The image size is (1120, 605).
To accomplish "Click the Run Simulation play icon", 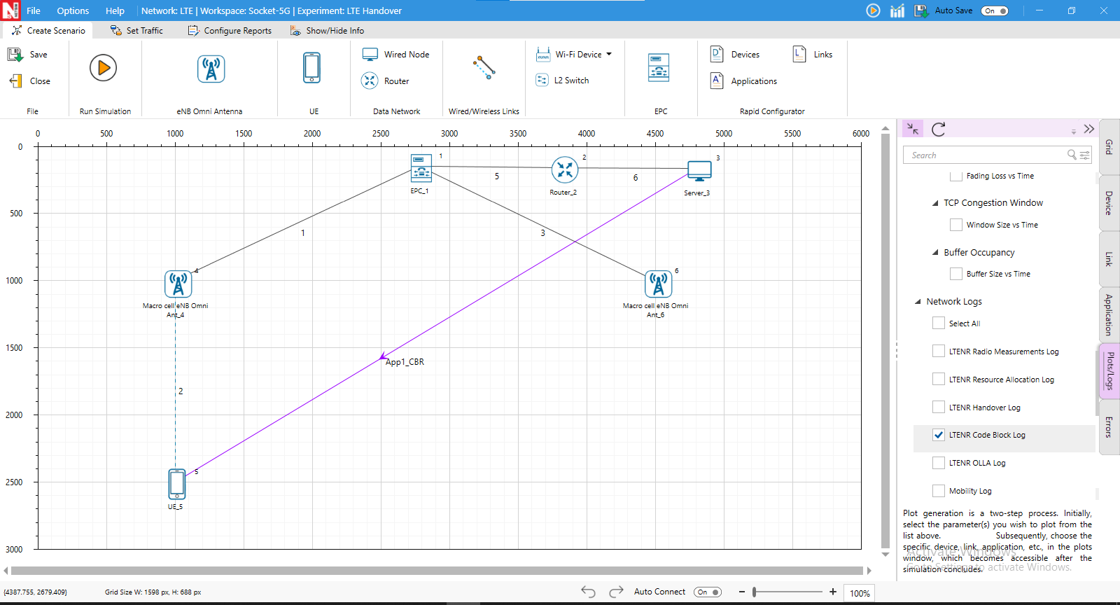I will 103,68.
